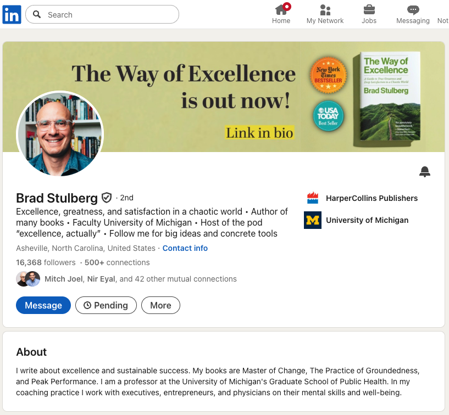Viewport: 449px width, 415px height.
Task: Click the University of Michigan logo
Action: coord(312,220)
